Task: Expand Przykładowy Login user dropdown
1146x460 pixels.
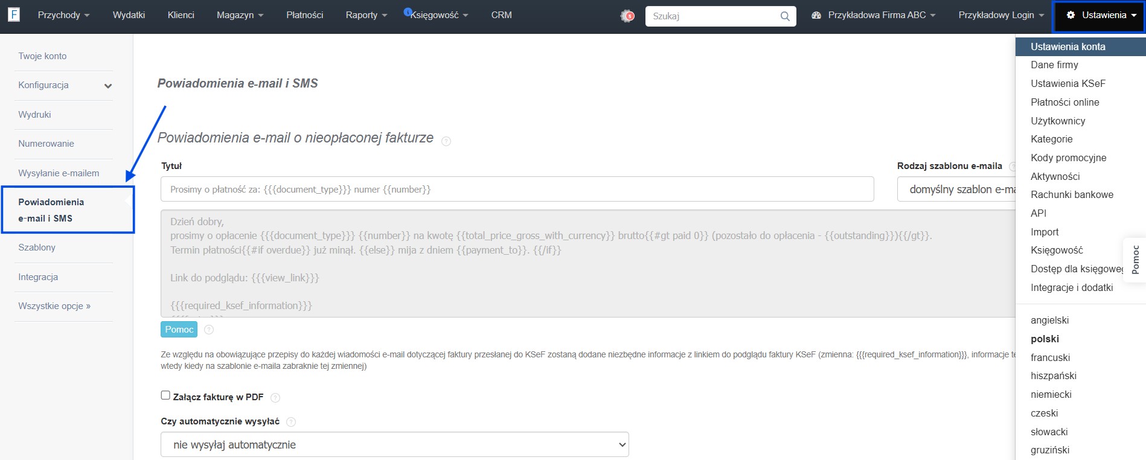Action: tap(1001, 15)
